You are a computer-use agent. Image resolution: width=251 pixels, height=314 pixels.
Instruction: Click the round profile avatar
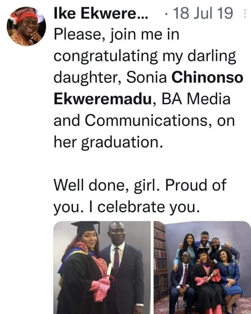[26, 27]
